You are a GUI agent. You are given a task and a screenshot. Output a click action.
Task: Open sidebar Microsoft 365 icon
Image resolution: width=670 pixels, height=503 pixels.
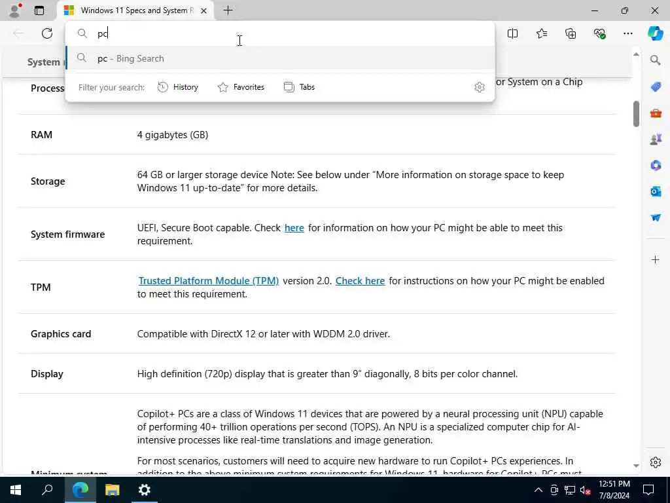click(656, 165)
